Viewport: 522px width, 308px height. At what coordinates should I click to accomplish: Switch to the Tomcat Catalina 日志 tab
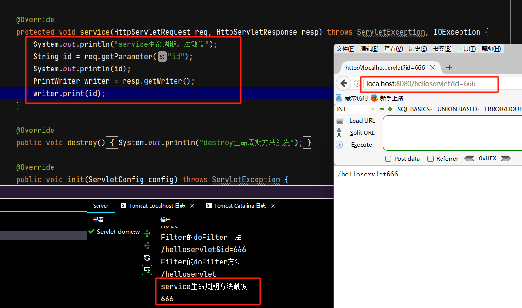(240, 206)
